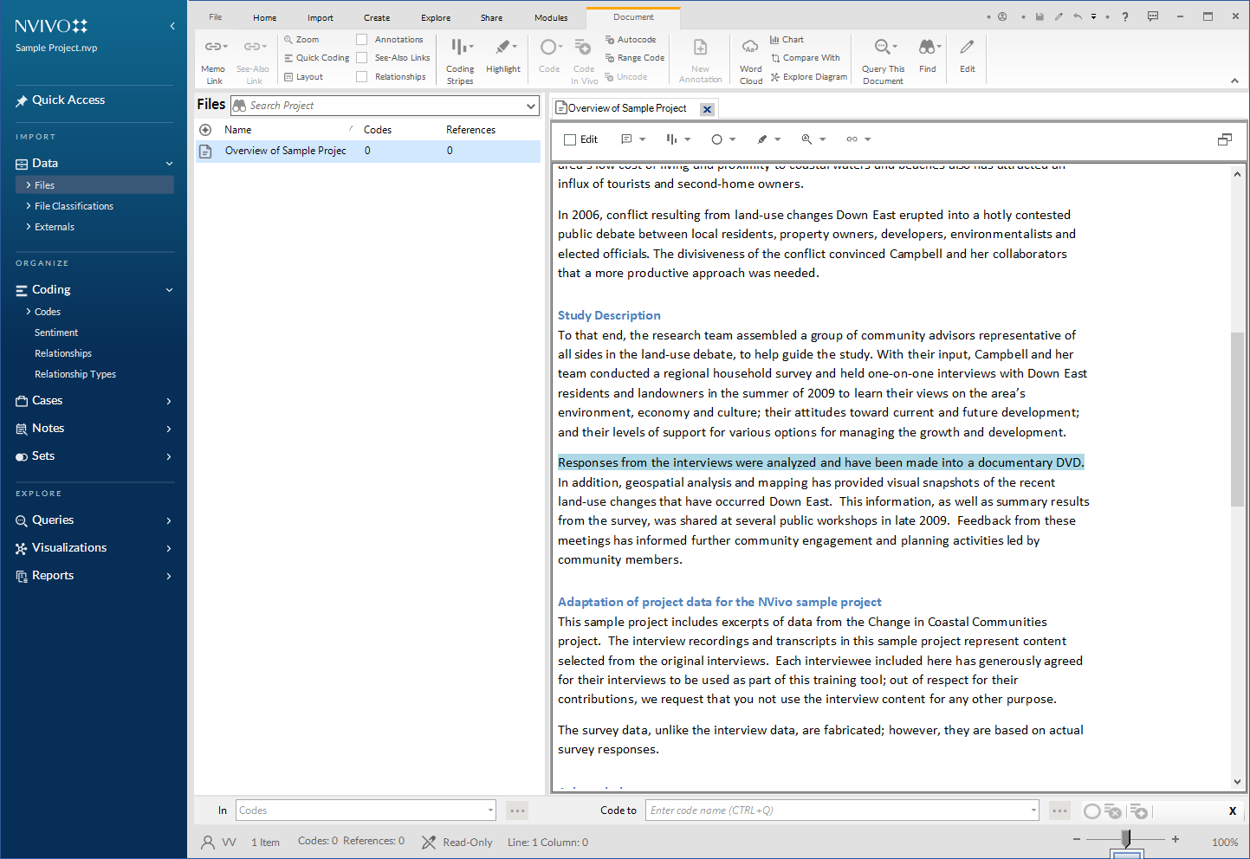This screenshot has height=859, width=1250.
Task: Open the Memo Link tool
Action: tap(214, 61)
